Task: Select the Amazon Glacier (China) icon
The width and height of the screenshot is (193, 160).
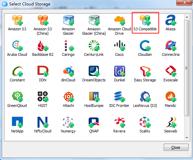Action: (94, 20)
